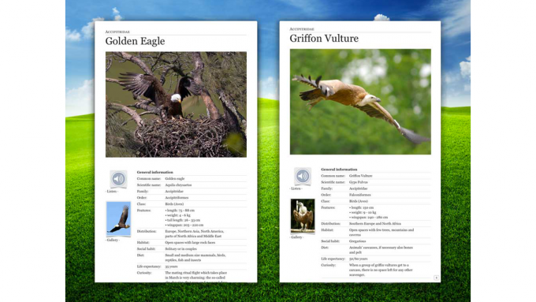Open the Golden Eagle Gallery thumbnail

click(118, 219)
